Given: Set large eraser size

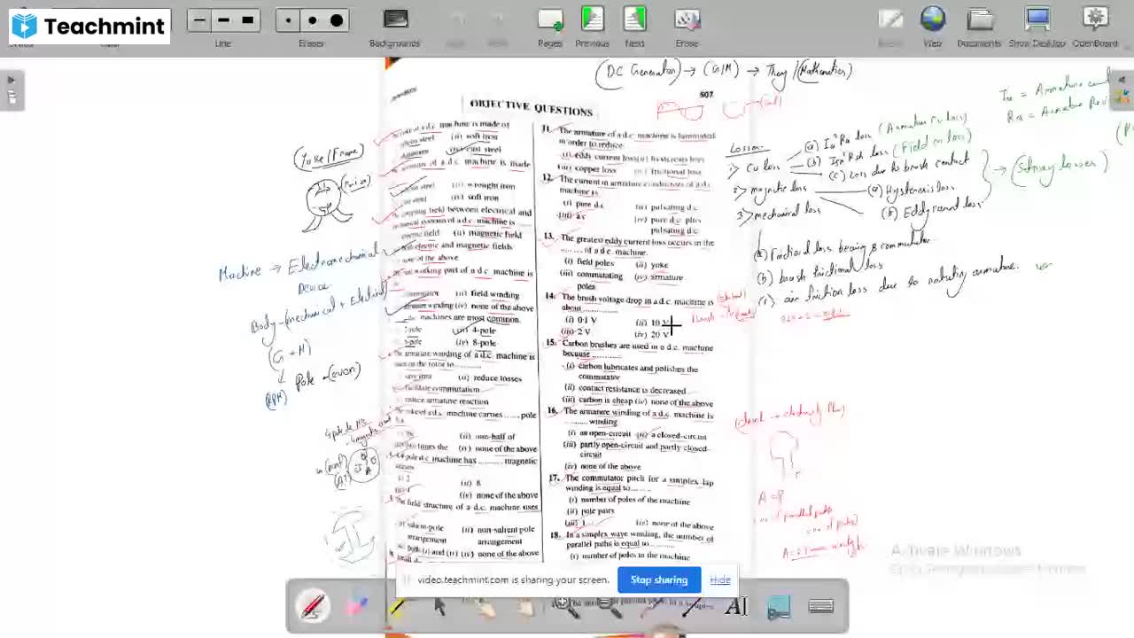Looking at the screenshot, I should [x=337, y=20].
